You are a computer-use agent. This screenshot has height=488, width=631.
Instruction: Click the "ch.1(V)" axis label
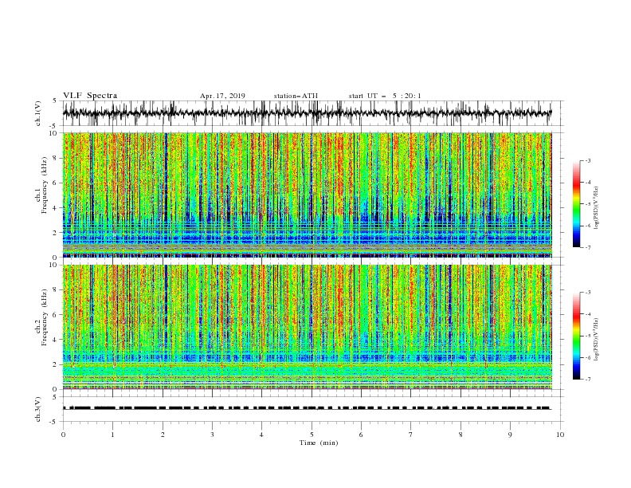(38, 113)
